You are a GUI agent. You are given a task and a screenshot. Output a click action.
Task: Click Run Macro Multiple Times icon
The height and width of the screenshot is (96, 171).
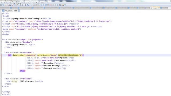click(x=58, y=5)
